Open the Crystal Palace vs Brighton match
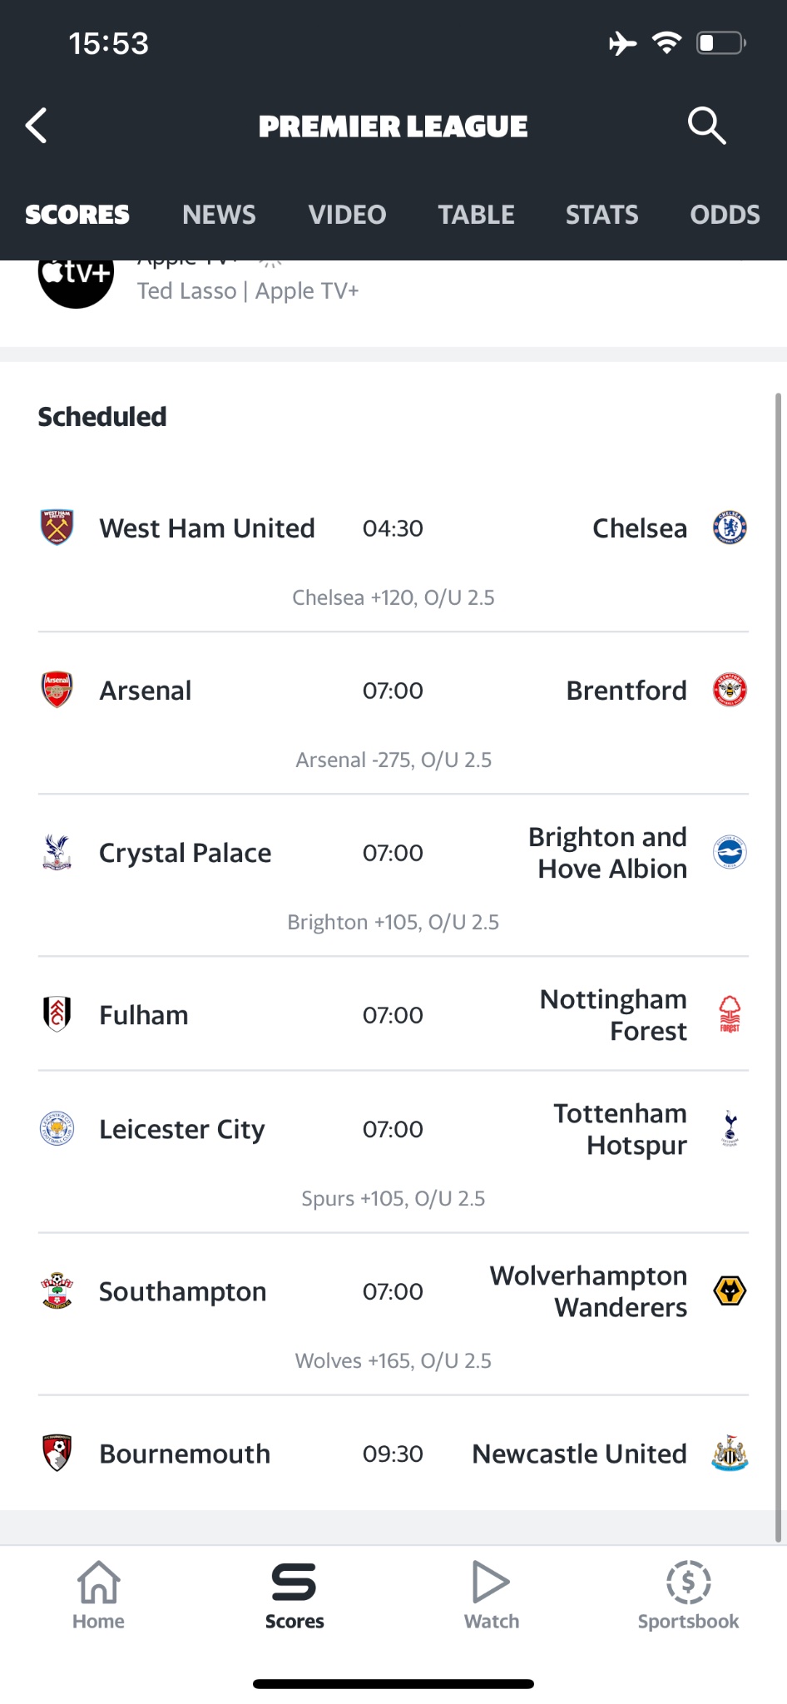The image size is (787, 1704). (393, 875)
